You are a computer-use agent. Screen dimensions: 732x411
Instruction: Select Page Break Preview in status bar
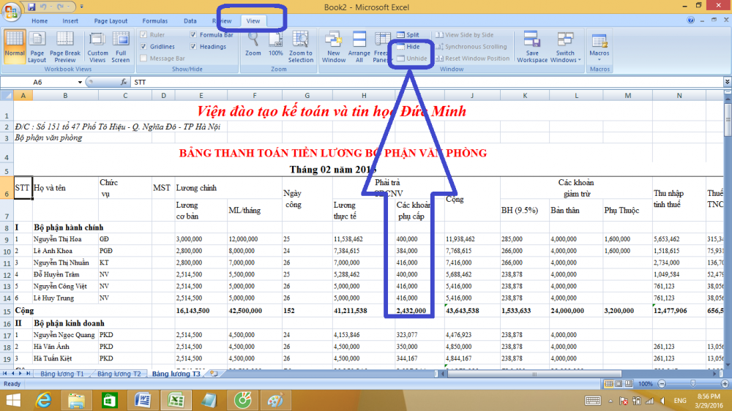pyautogui.click(x=629, y=383)
